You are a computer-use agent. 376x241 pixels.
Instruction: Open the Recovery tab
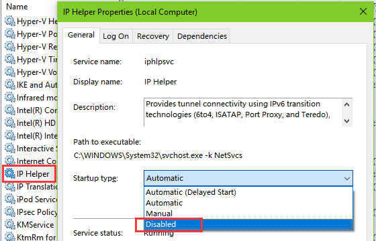153,36
